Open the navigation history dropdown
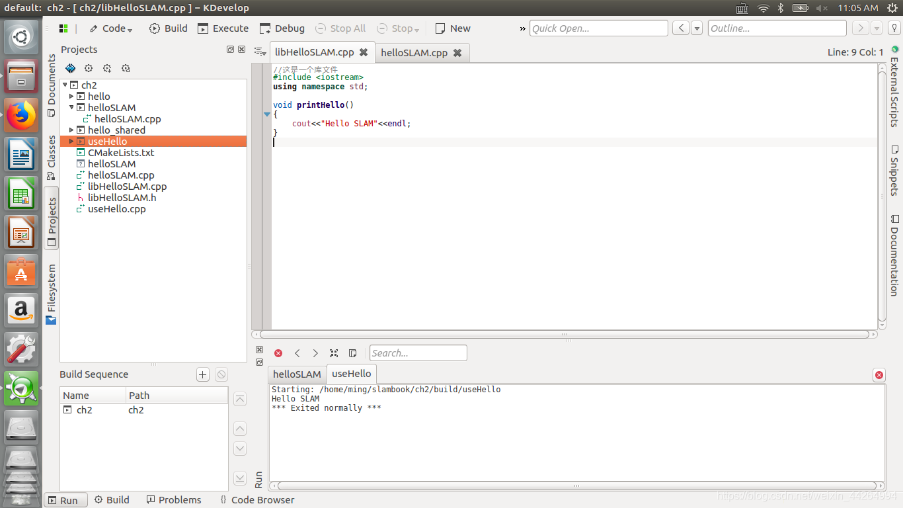 tap(697, 28)
